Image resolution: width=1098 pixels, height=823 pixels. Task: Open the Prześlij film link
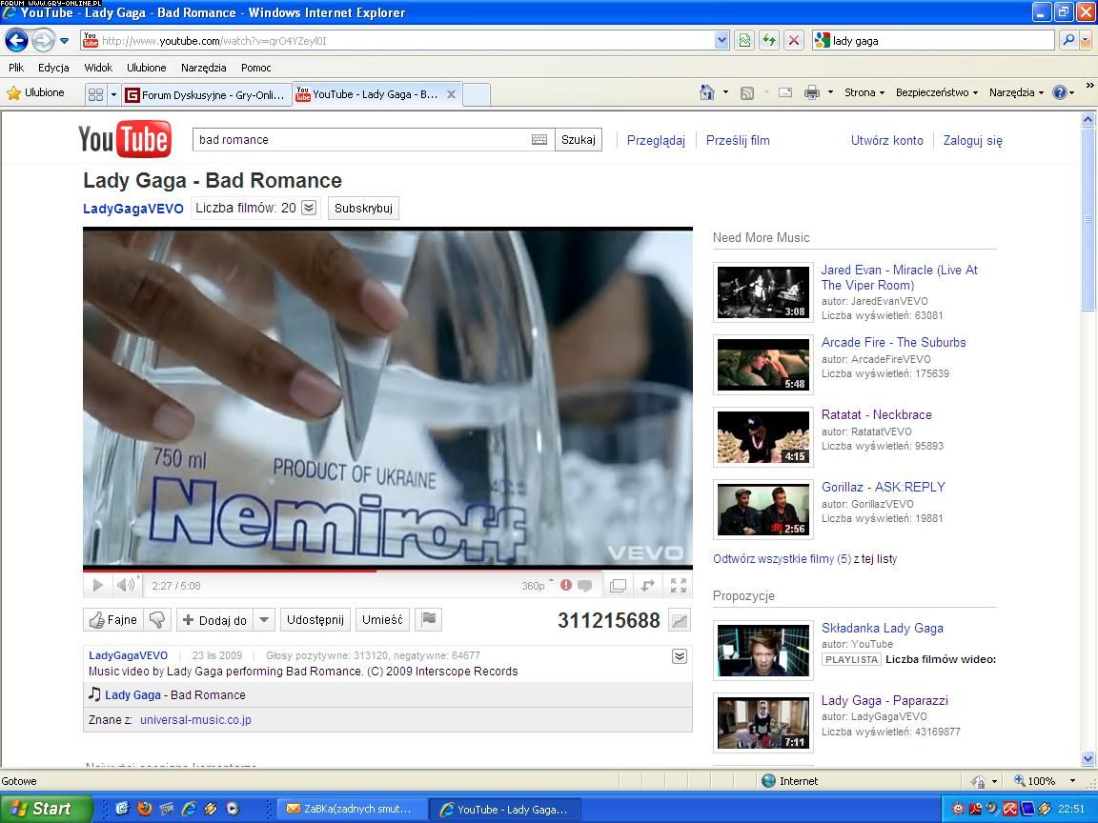738,140
